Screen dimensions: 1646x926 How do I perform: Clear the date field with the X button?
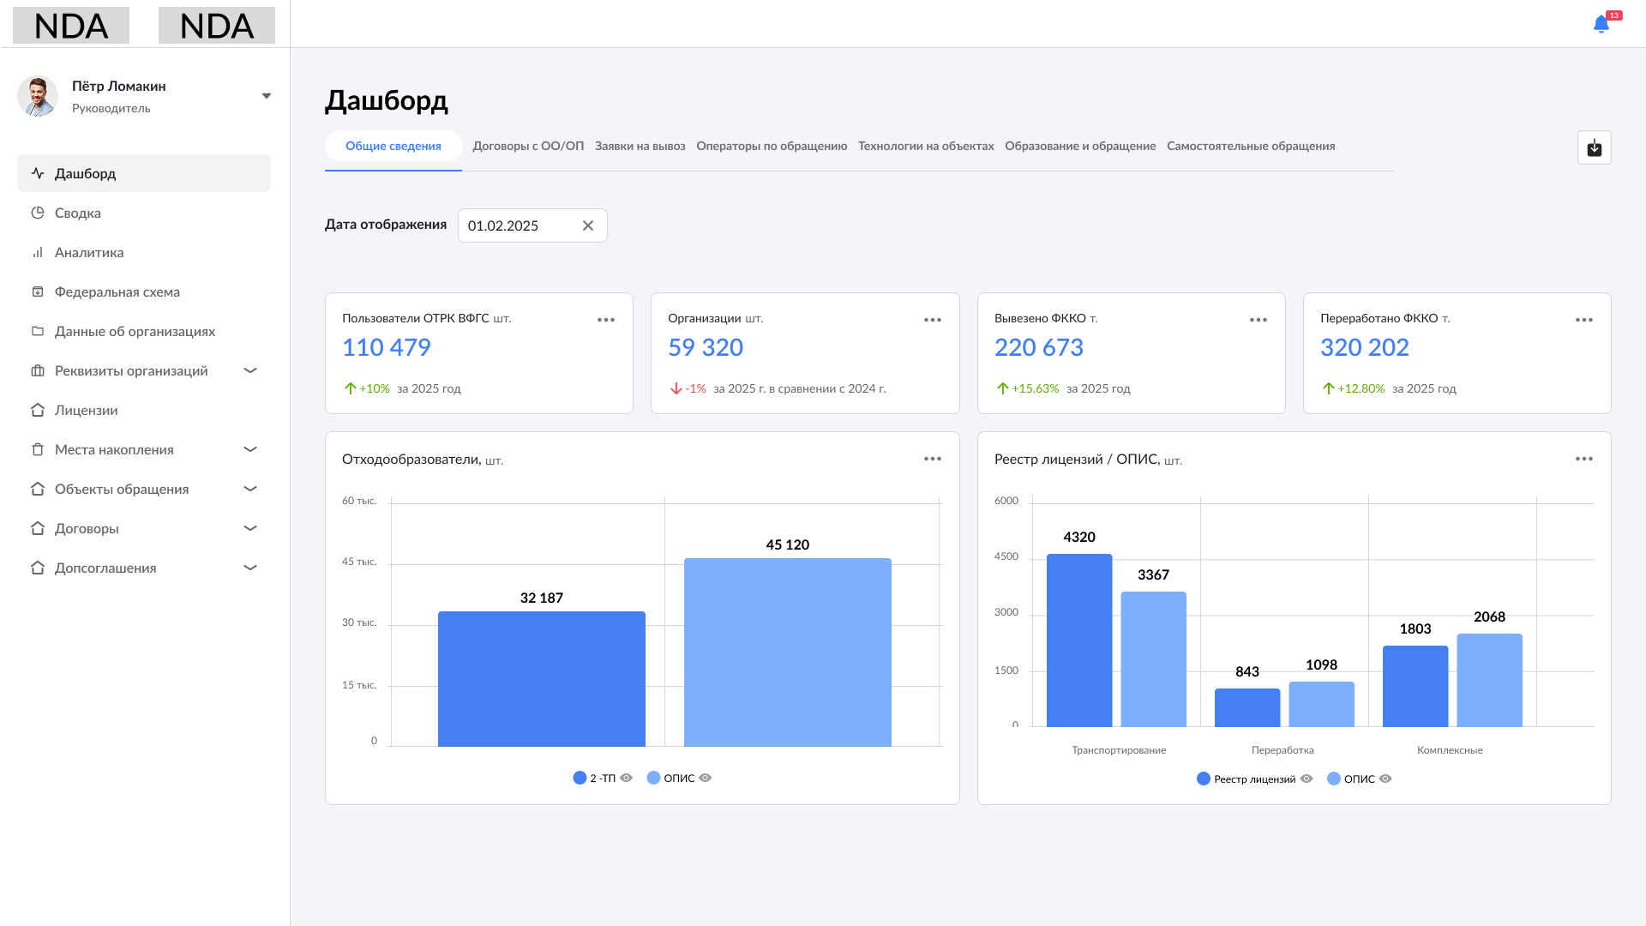pyautogui.click(x=588, y=225)
